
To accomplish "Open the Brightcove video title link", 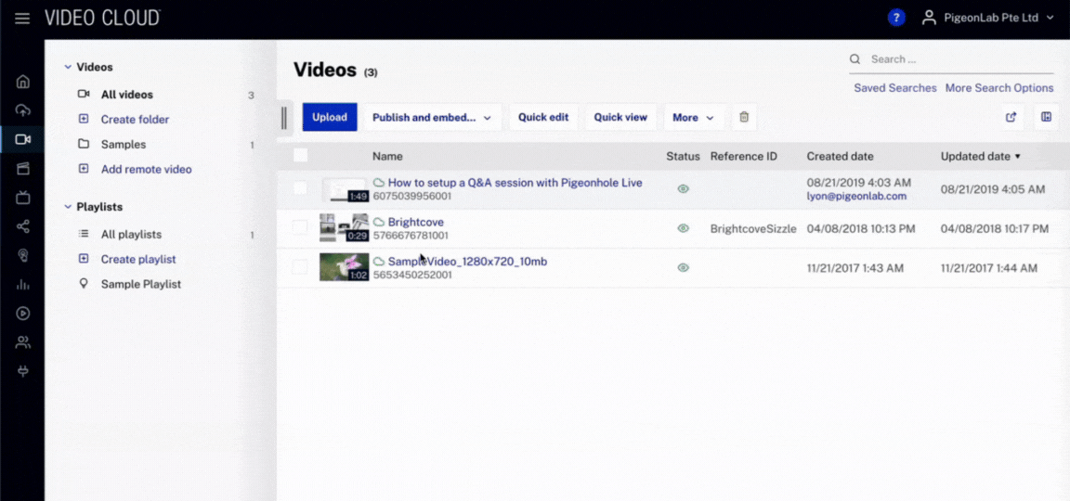I will [x=415, y=223].
